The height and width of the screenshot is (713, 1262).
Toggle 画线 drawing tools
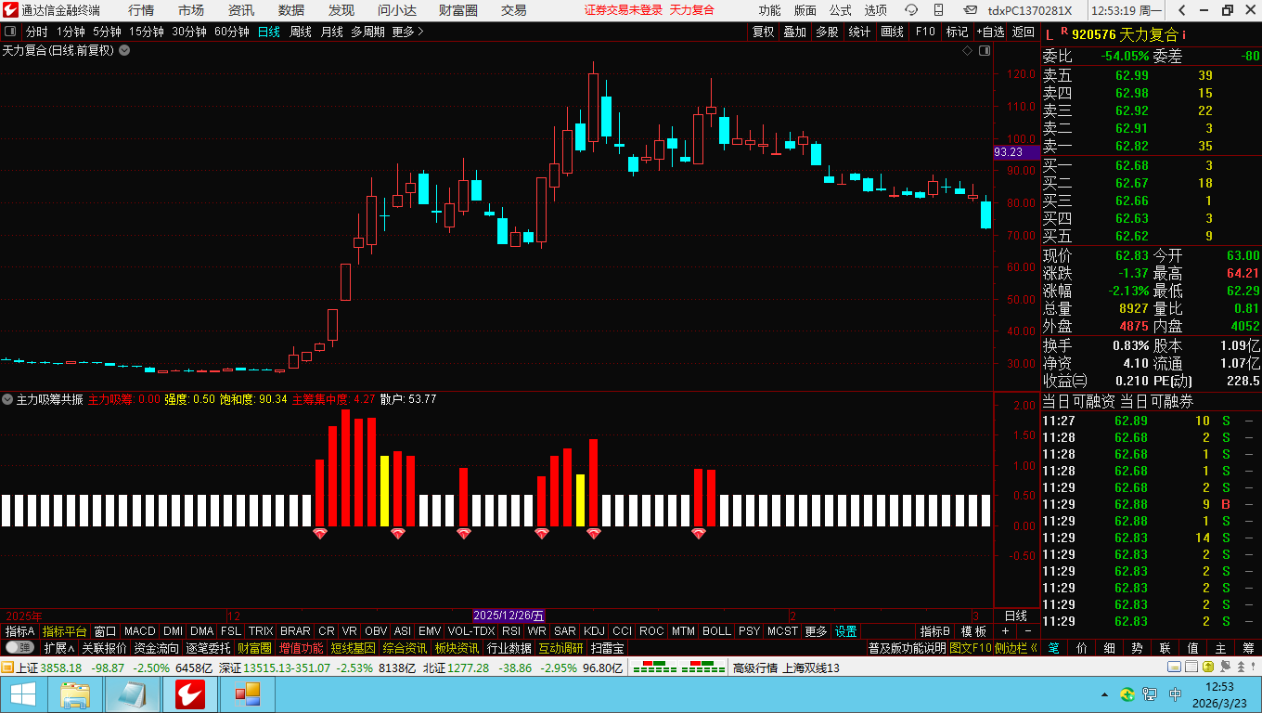tap(892, 32)
